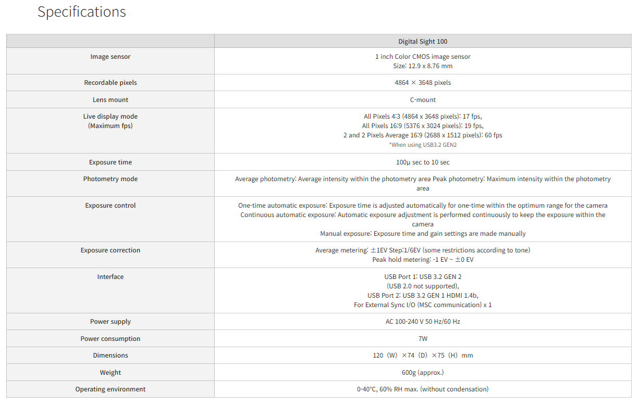Select the Dimensions row label
Screen dimensions: 639x406
tap(110, 356)
